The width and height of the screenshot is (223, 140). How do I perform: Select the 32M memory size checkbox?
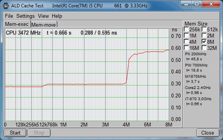coord(204,48)
